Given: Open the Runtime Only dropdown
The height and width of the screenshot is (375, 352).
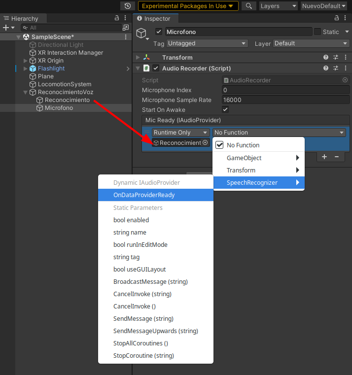Looking at the screenshot, I should pos(180,133).
